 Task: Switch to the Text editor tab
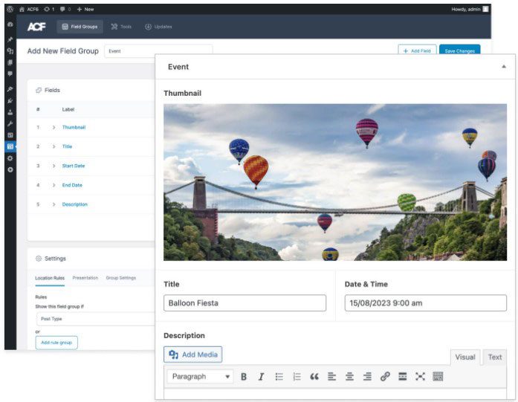coord(494,357)
